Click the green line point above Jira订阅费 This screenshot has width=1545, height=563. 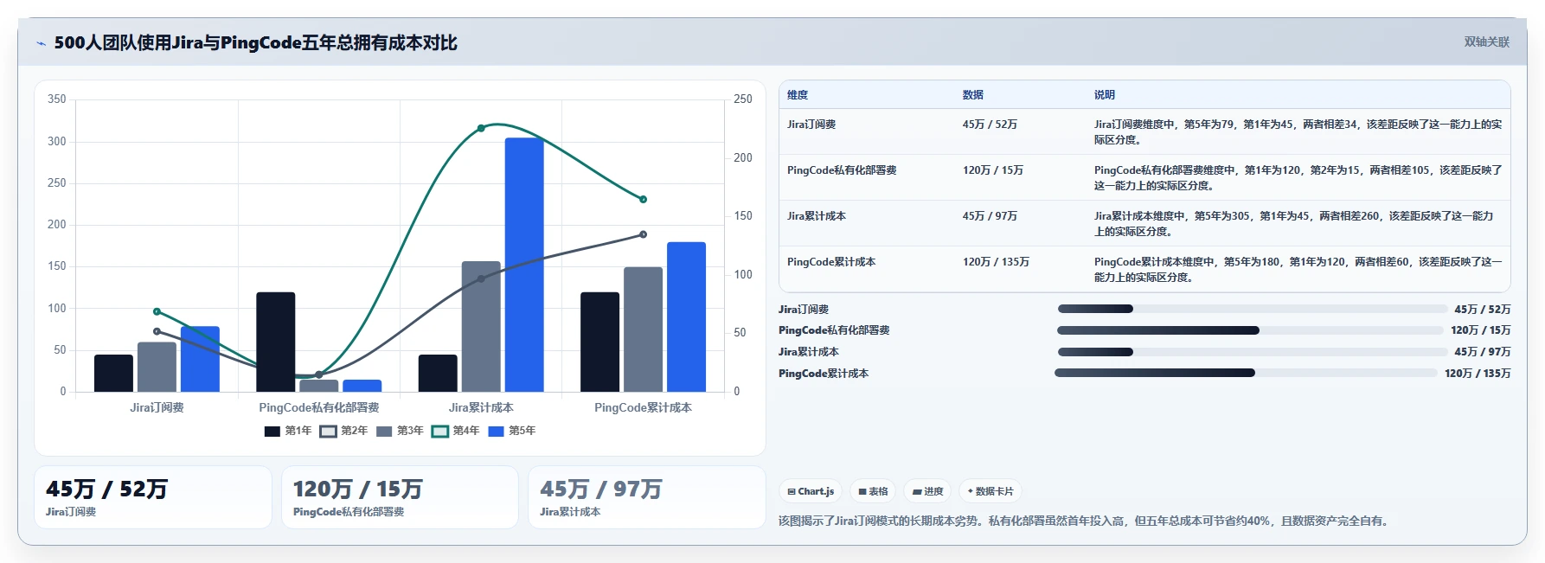coord(157,311)
